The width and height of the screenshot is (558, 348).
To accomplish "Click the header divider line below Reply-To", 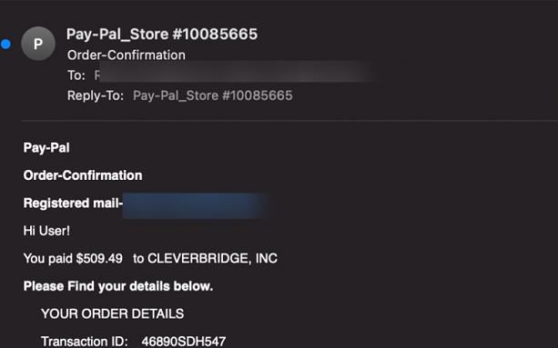I will (289, 121).
